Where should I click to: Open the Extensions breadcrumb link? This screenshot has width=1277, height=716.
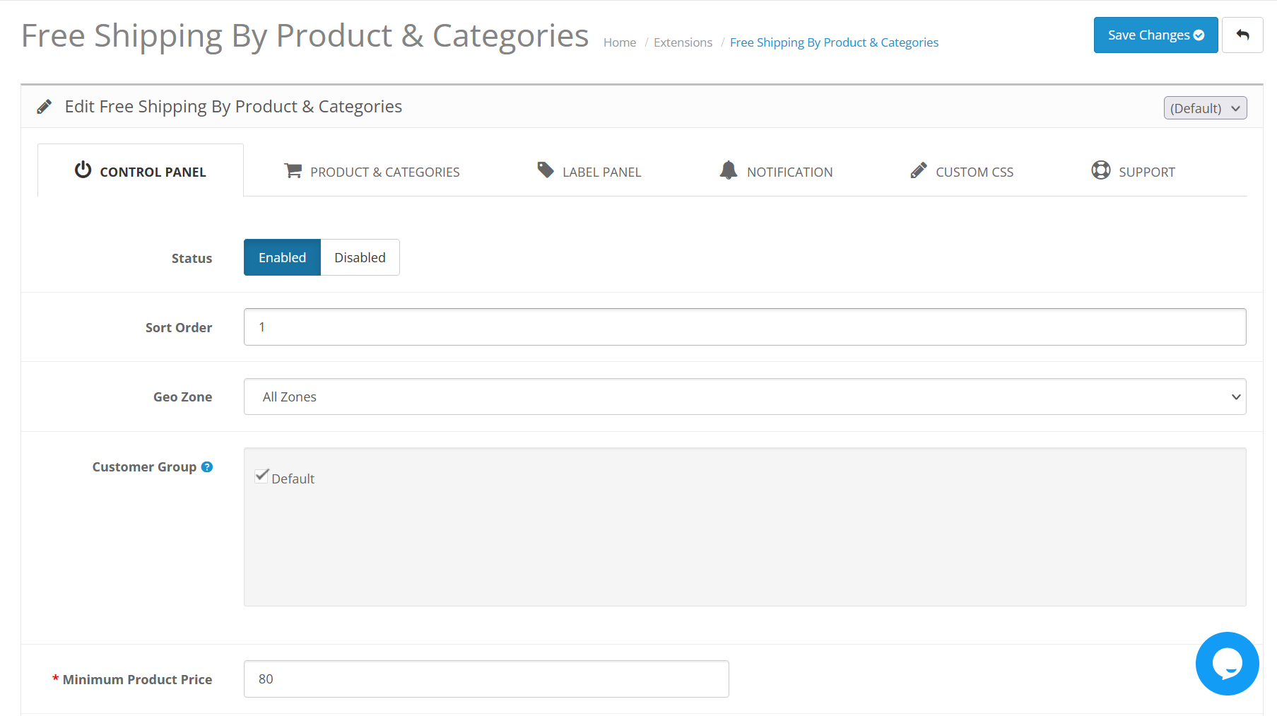(x=683, y=42)
